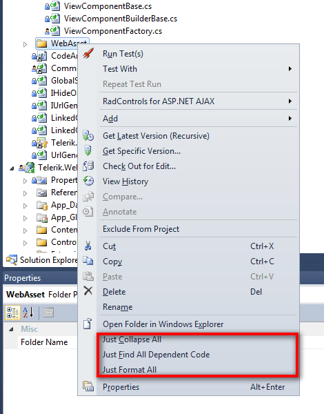Screen dimensions: 324x414
Task: Toggle Alphabetical sort in Properties toolbar
Action: click(28, 313)
